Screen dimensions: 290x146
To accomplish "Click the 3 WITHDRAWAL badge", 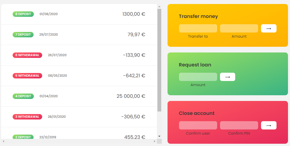I will (27, 117).
